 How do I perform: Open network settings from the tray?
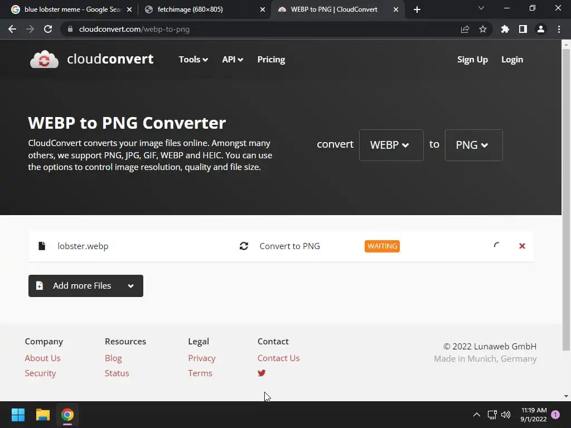coord(492,415)
